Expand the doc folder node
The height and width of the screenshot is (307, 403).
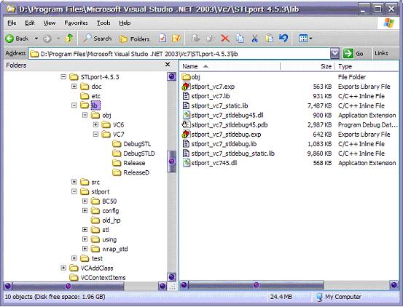pos(74,87)
